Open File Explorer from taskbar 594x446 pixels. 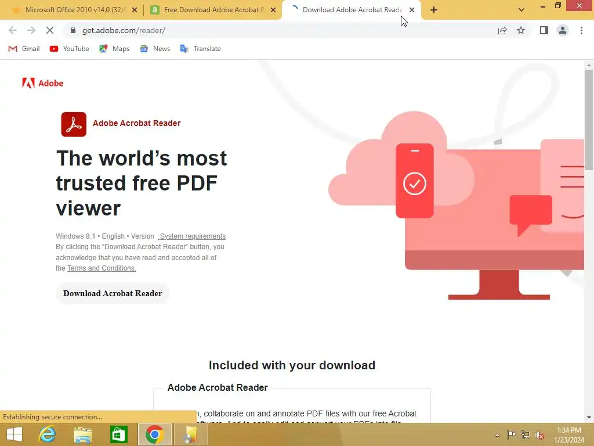coord(82,434)
